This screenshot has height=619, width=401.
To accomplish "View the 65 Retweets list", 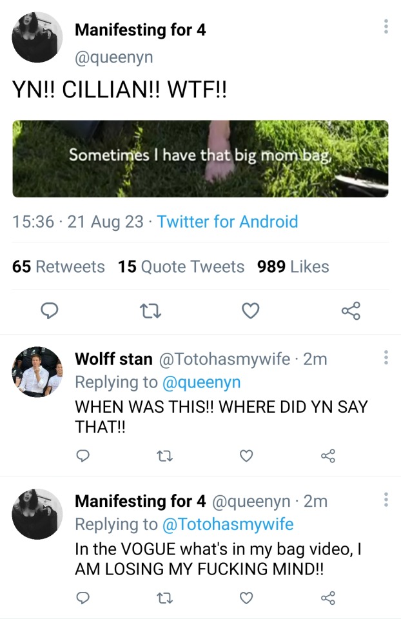I will 58,267.
